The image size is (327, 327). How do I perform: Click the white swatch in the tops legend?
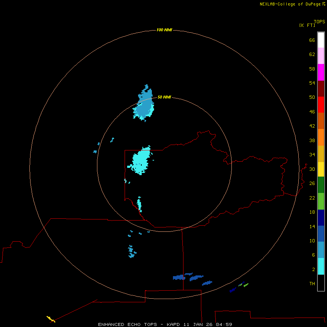click(321, 40)
